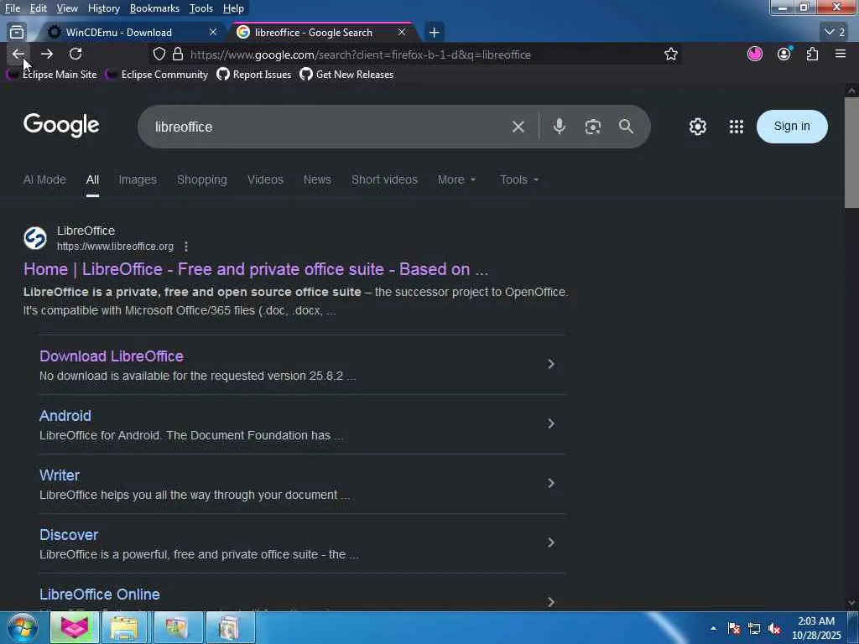Show hidden system tray icons
The height and width of the screenshot is (644, 859).
coord(713,628)
